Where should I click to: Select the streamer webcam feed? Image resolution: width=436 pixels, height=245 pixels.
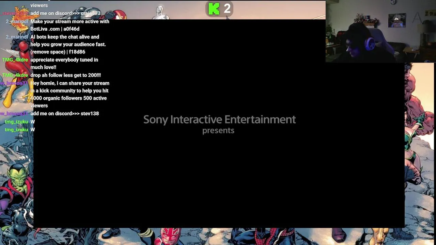click(381, 31)
